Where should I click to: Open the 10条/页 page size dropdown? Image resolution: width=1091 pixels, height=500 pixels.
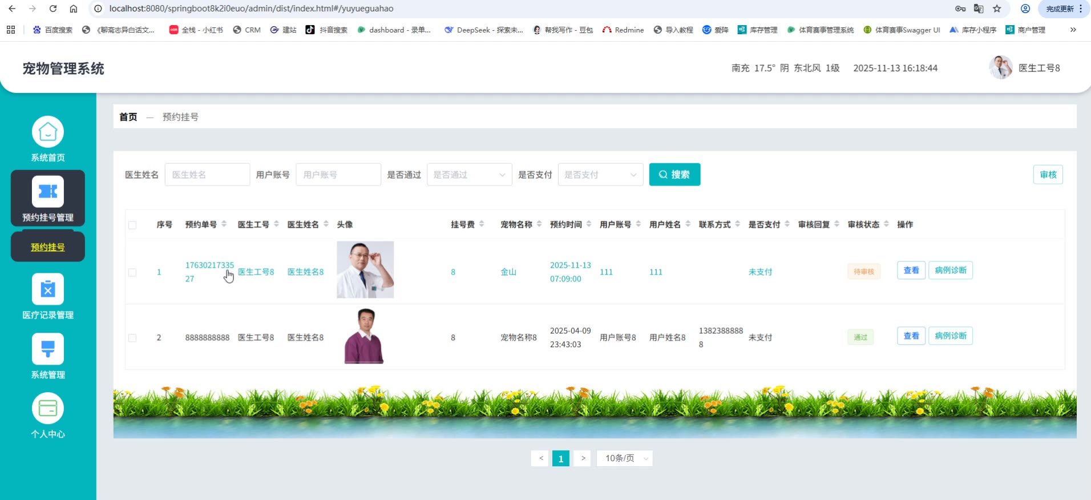coord(625,458)
